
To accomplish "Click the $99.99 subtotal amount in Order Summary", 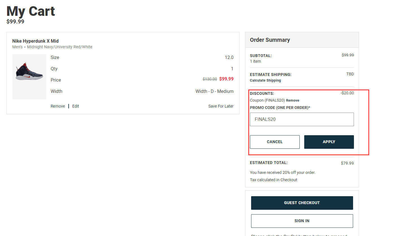I will pyautogui.click(x=348, y=55).
